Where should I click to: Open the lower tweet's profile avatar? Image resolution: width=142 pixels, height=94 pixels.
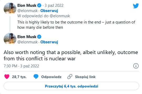[10, 39]
